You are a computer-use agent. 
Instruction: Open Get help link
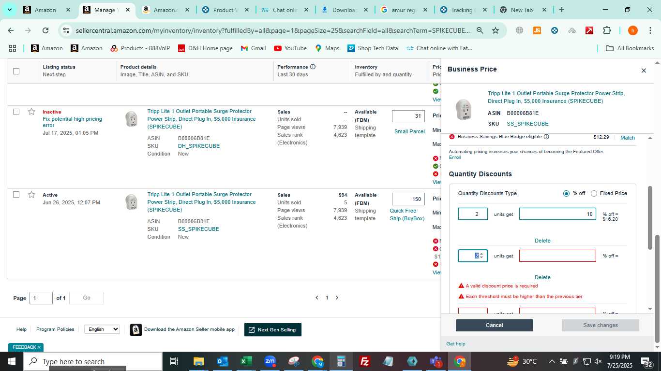point(456,344)
